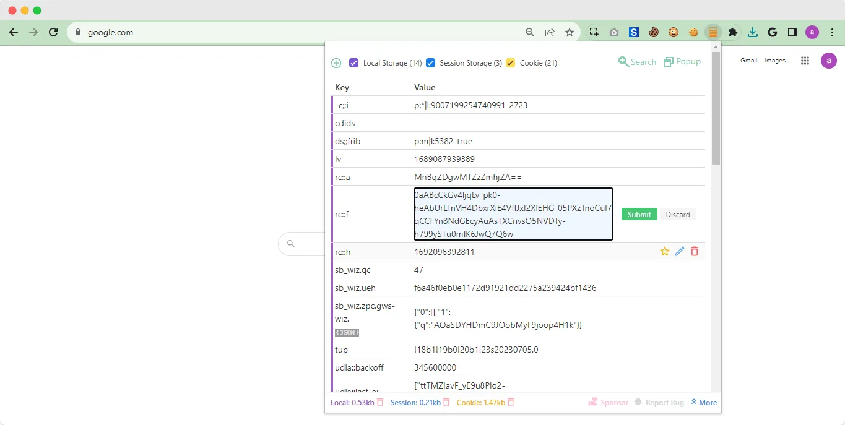Image resolution: width=845 pixels, height=425 pixels.
Task: Bookmark this page with the star icon
Action: coord(570,32)
